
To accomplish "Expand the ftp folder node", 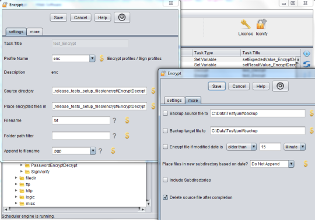I will click(16, 184).
